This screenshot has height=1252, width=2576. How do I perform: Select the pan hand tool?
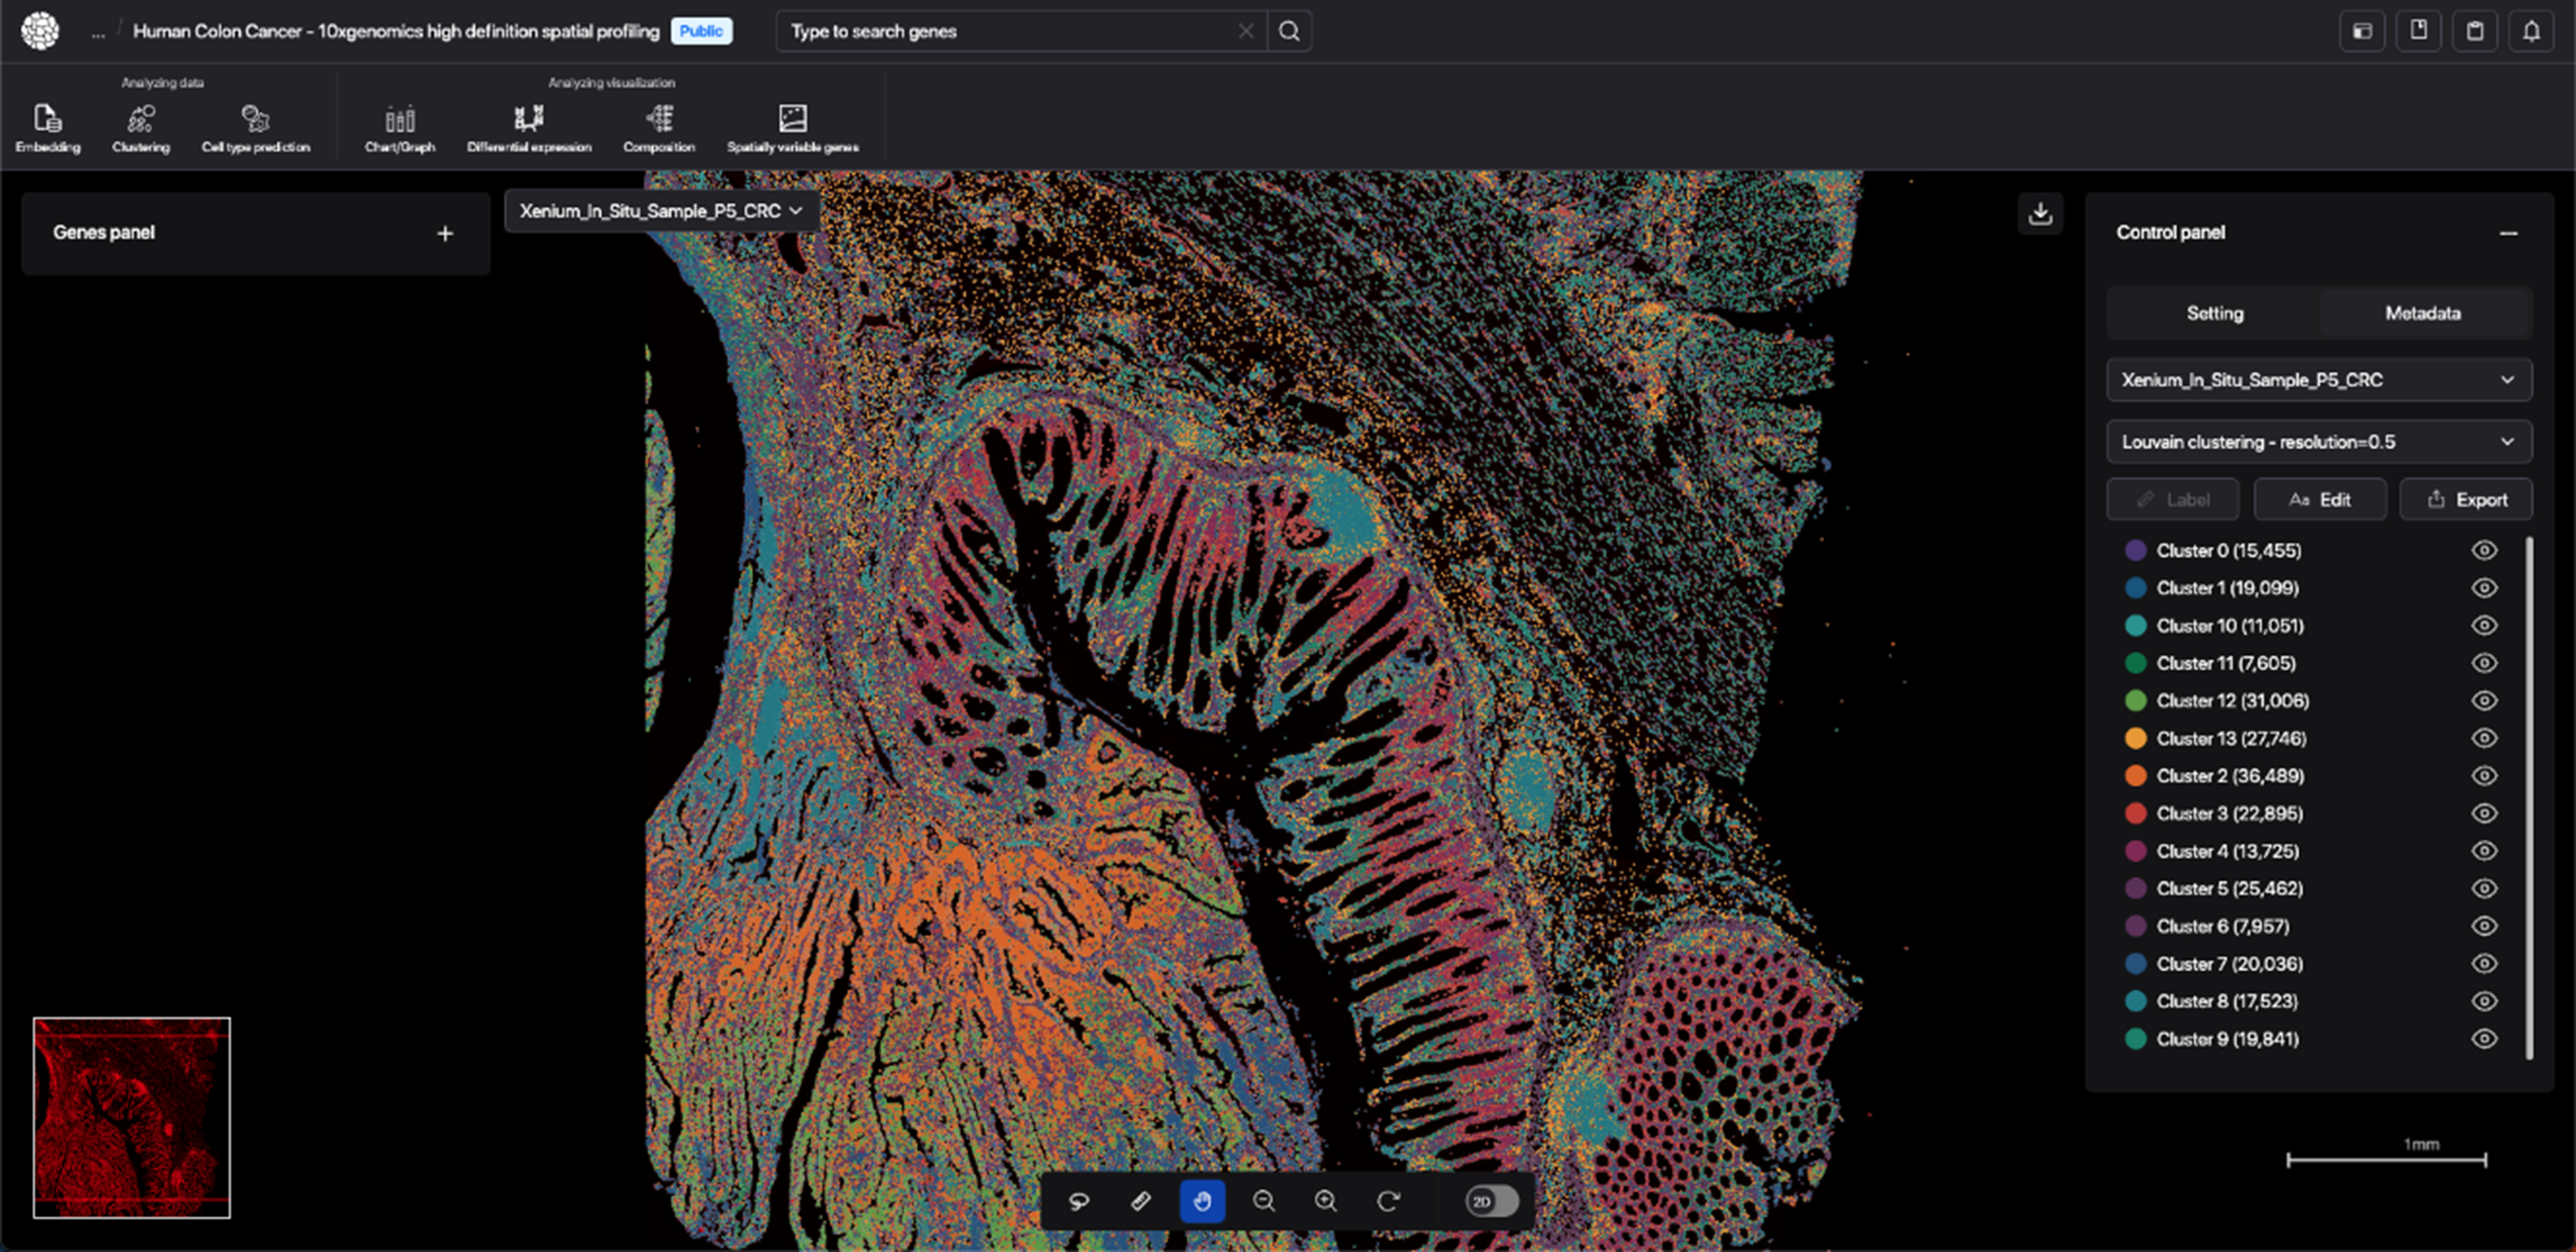[x=1202, y=1201]
